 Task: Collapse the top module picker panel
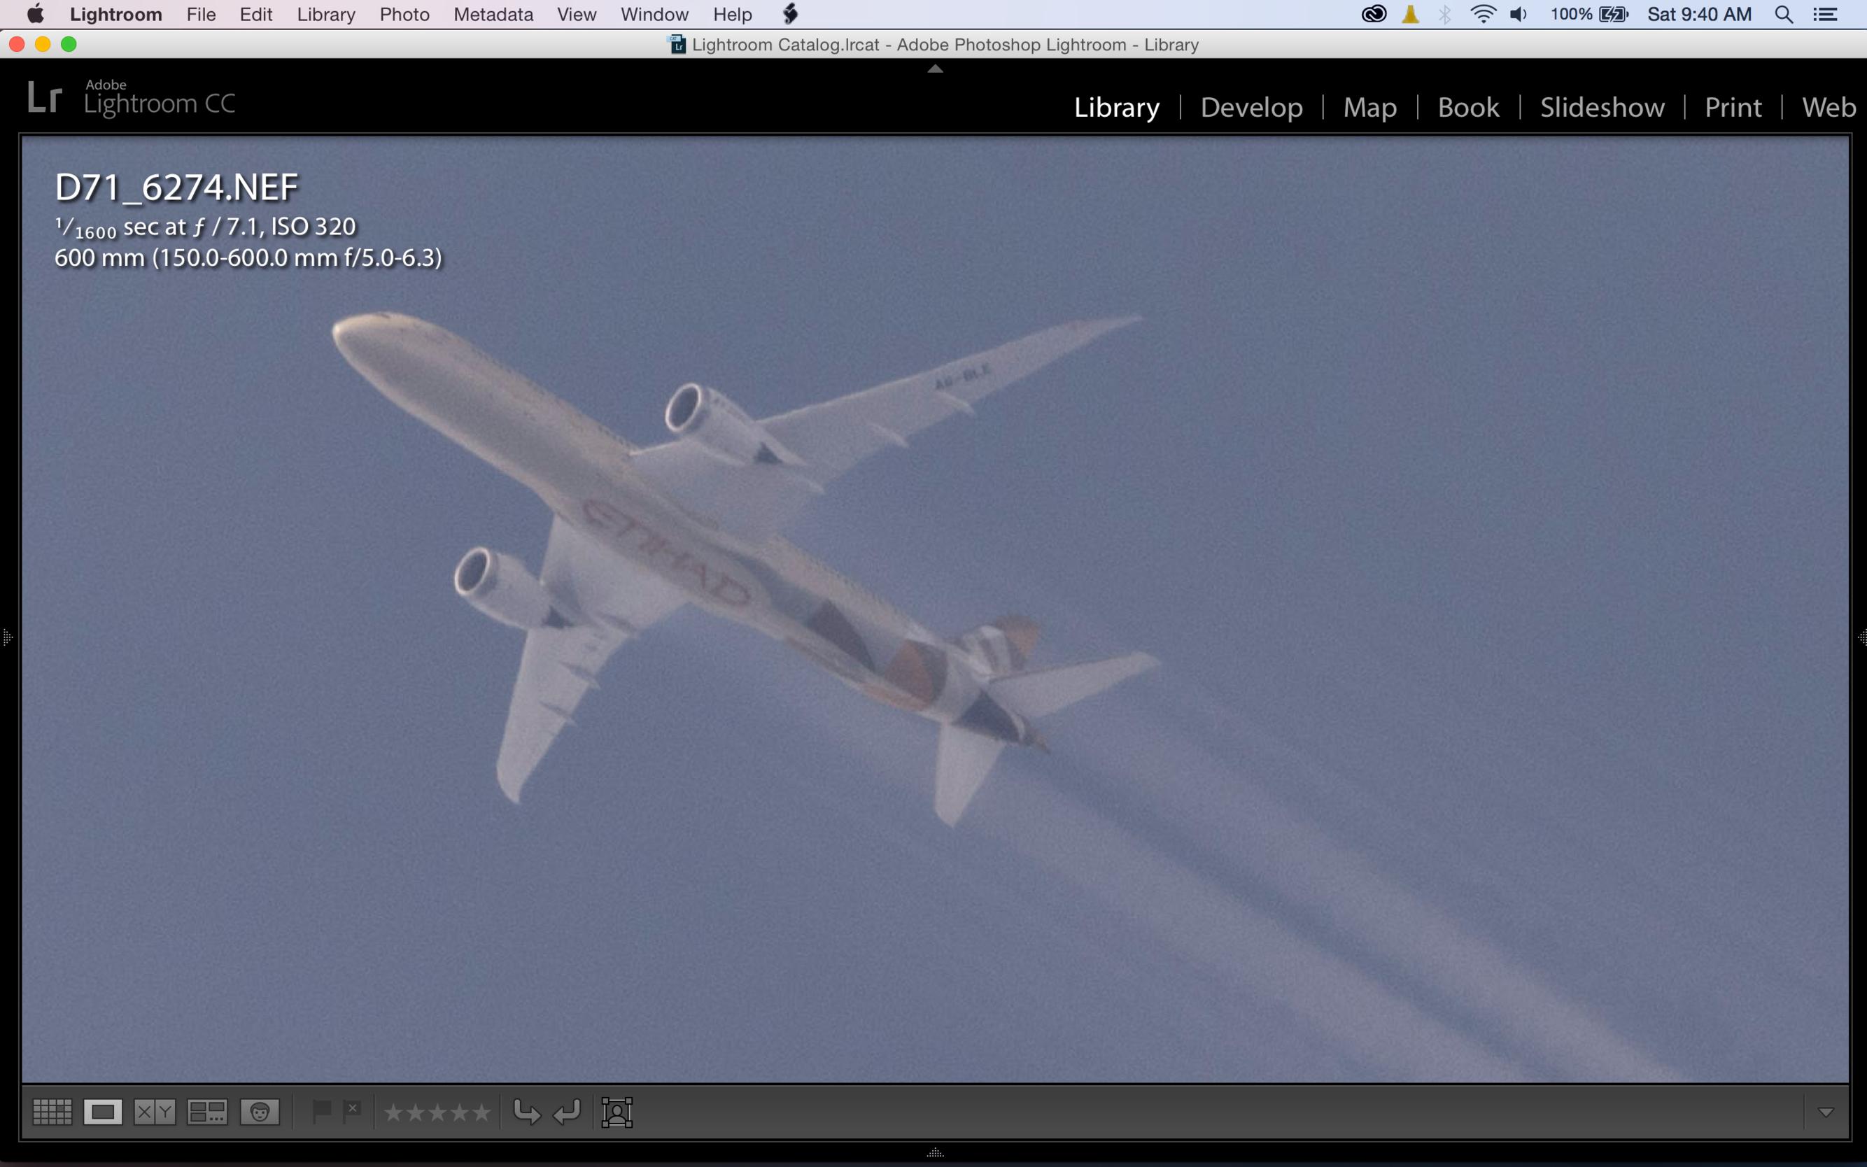pos(935,69)
